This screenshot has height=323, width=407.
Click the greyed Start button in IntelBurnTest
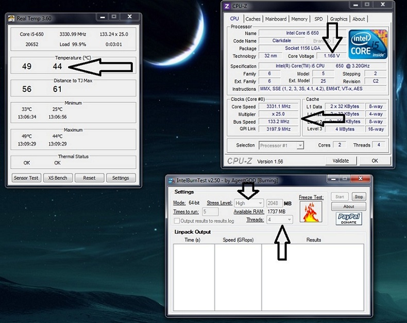click(340, 197)
